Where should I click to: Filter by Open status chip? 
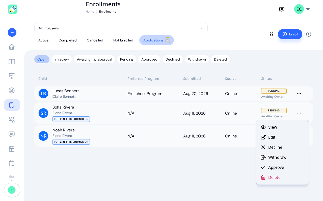[42, 59]
